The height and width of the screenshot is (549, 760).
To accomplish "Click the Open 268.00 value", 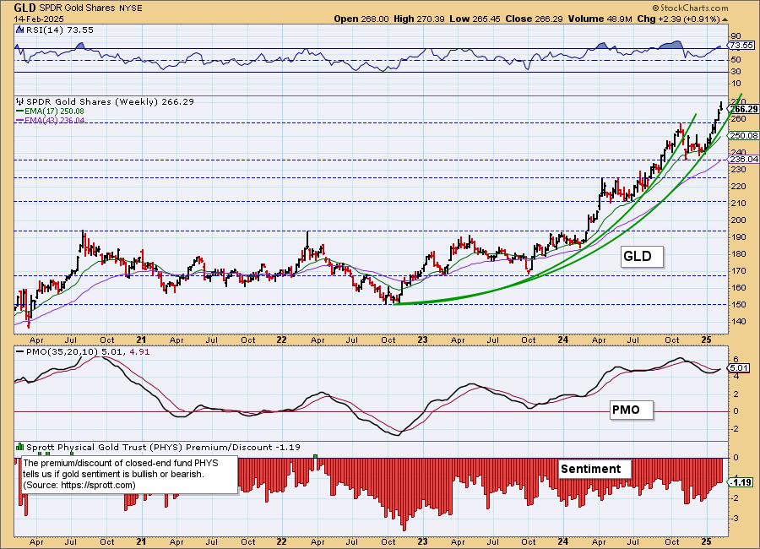I will click(x=361, y=19).
